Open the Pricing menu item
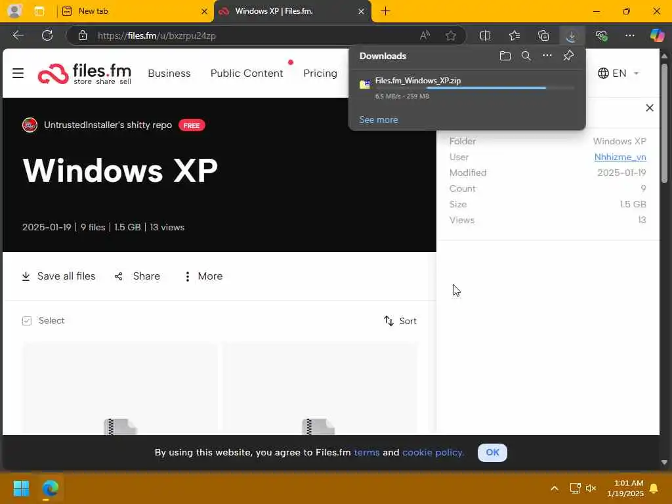Screen dimensions: 672x504 pos(320,73)
